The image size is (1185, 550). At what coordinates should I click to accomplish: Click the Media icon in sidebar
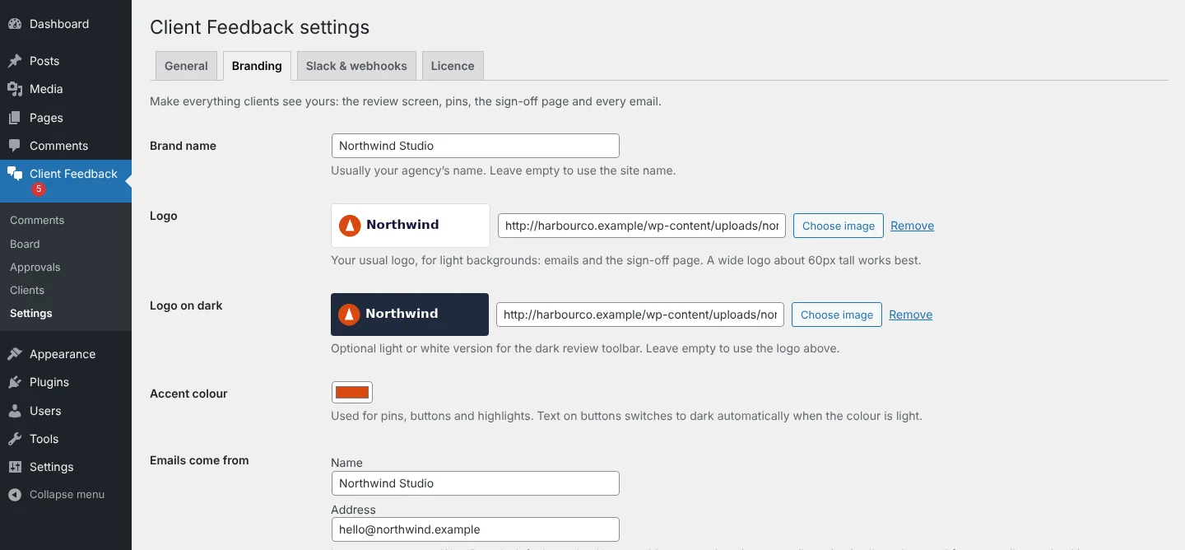pos(15,89)
